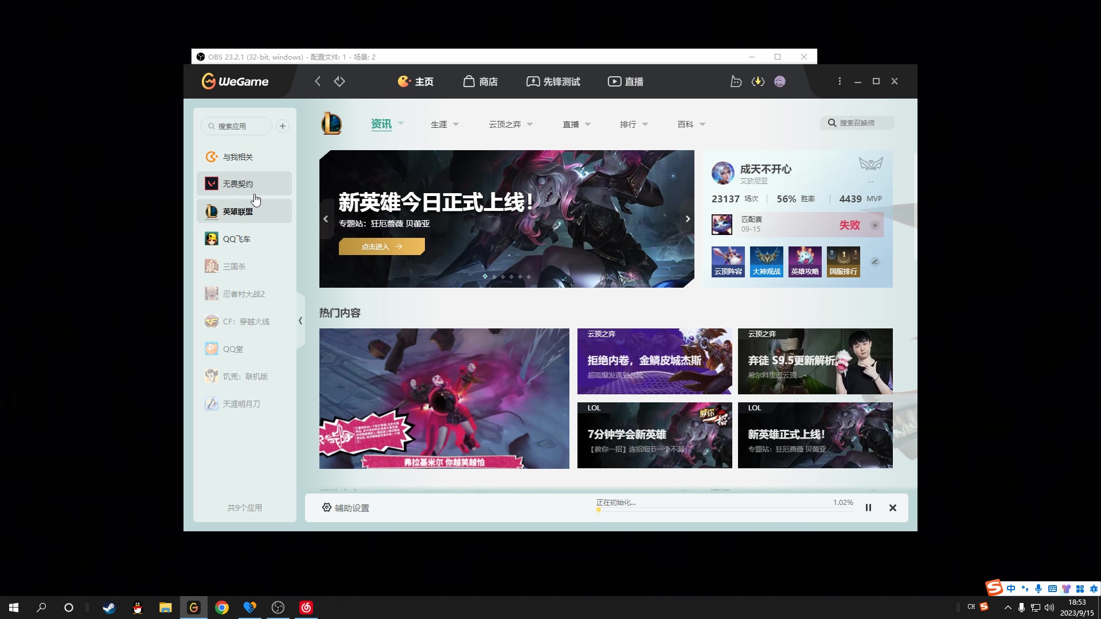Select 忍者村大战2 in the sidebar
This screenshot has height=619, width=1101.
pos(244,294)
